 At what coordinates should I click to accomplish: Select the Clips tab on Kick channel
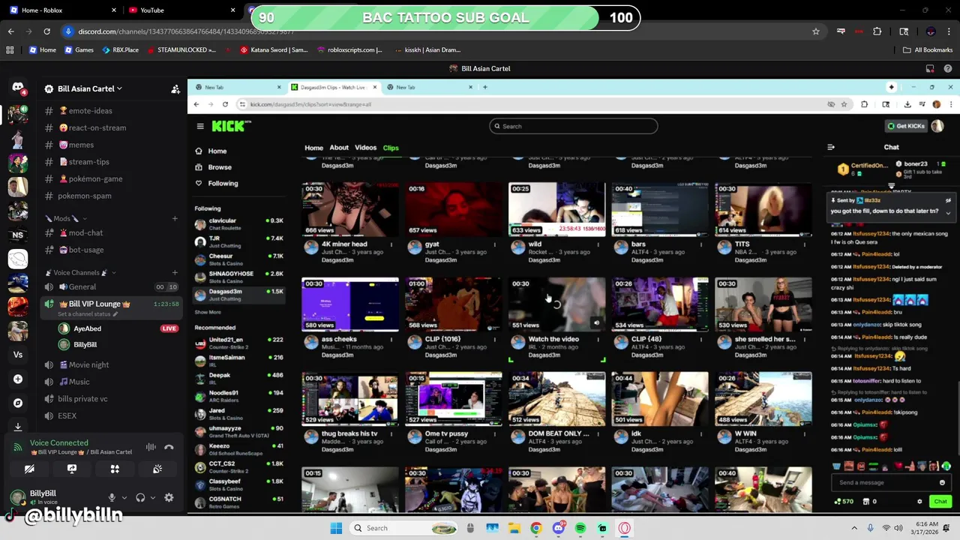pos(391,148)
